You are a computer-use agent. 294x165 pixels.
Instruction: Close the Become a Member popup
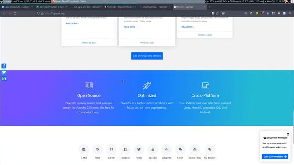coord(288,134)
